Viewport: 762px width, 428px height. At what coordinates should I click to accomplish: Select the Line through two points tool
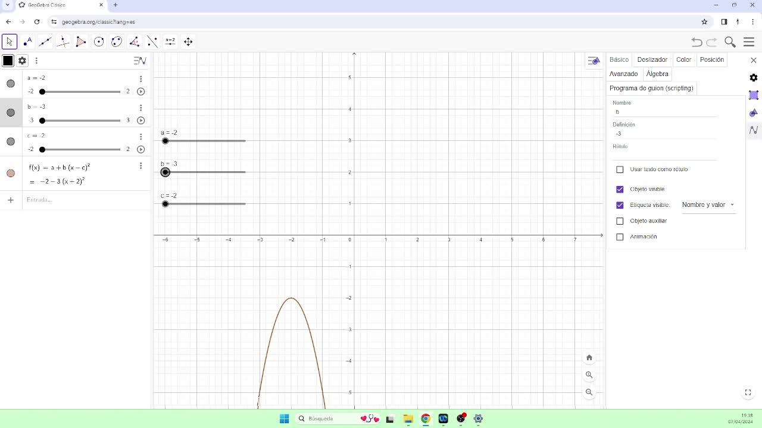click(45, 42)
